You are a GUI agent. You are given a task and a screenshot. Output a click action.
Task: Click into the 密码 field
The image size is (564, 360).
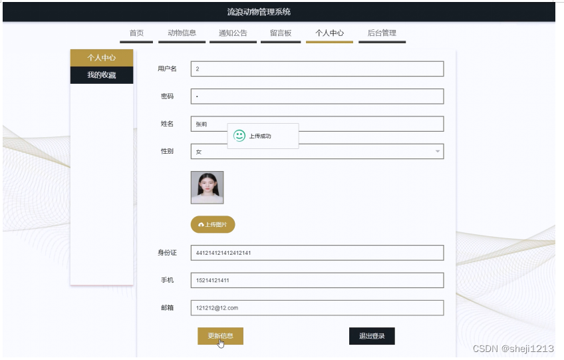pos(317,96)
